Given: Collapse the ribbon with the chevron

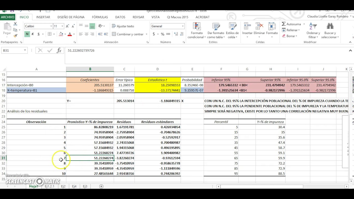Looking at the screenshot, I should coord(350,42).
